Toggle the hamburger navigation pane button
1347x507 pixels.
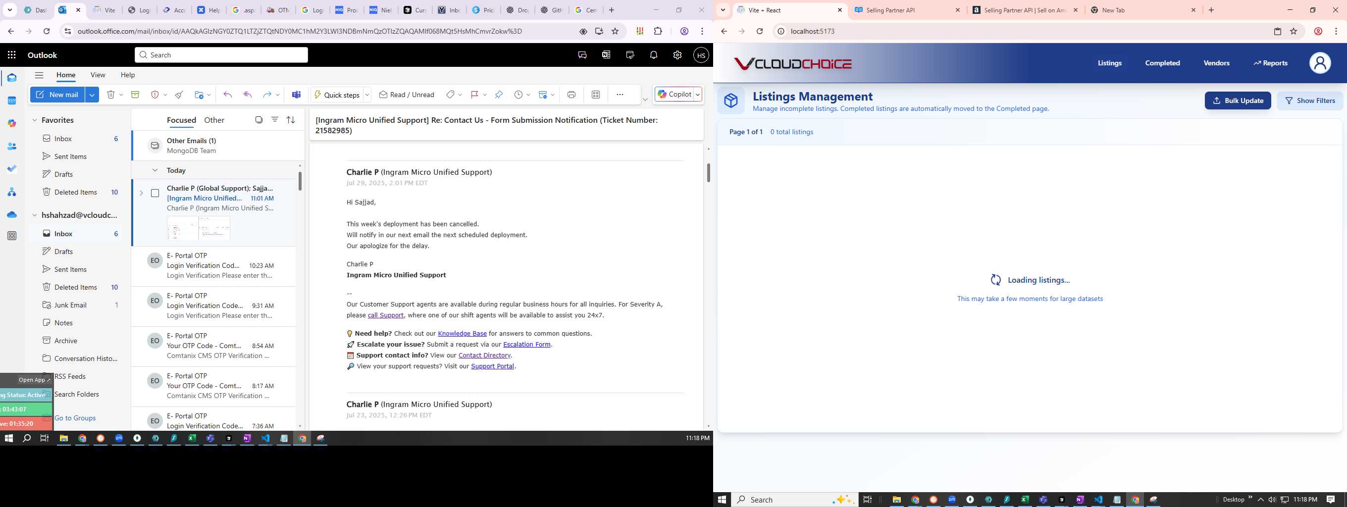39,75
